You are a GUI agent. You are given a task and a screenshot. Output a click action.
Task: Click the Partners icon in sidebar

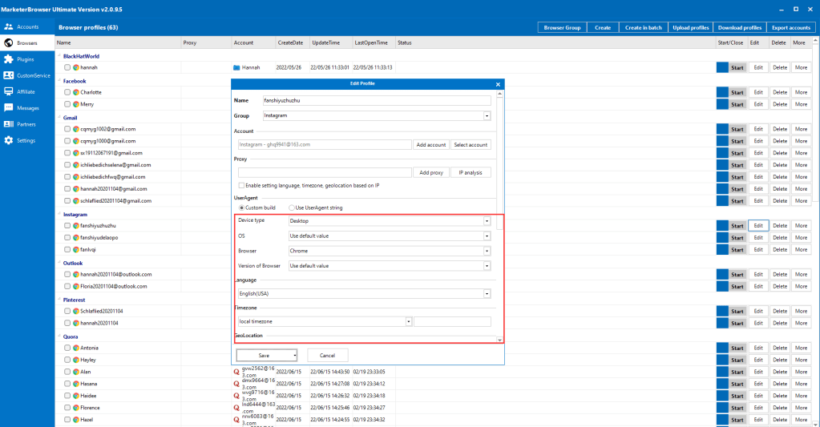click(x=10, y=124)
